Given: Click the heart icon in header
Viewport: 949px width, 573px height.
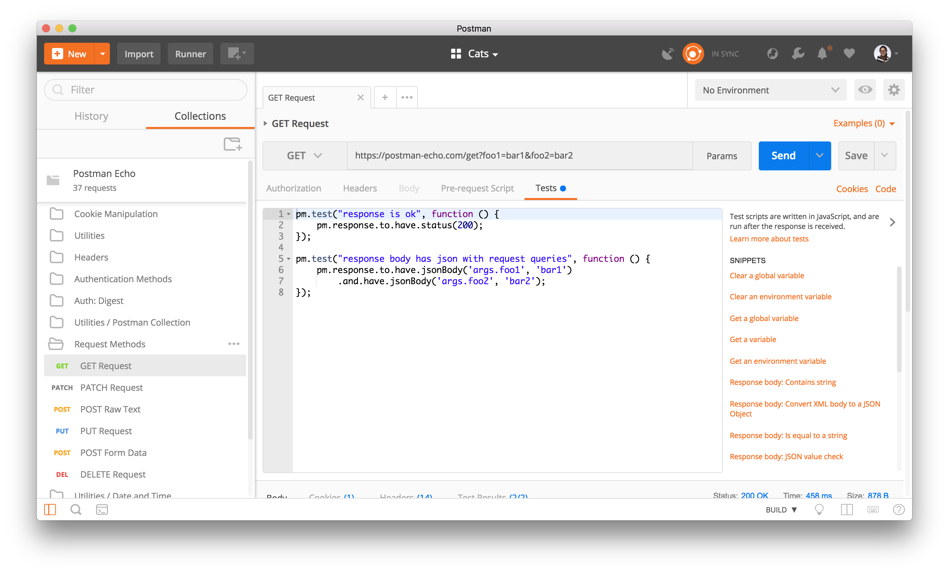Looking at the screenshot, I should pos(849,54).
